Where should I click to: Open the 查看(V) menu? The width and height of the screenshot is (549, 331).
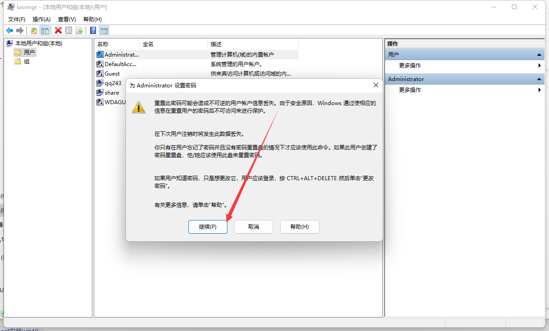click(x=67, y=19)
